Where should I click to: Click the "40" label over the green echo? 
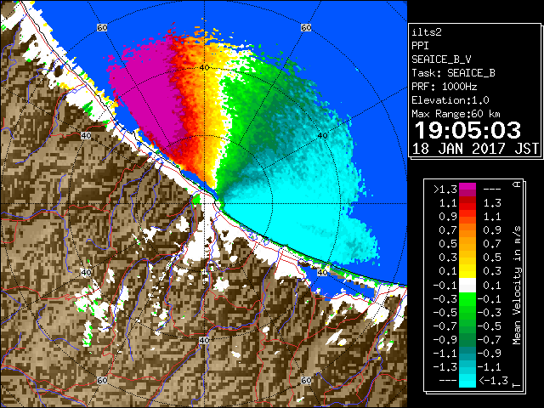click(323, 136)
